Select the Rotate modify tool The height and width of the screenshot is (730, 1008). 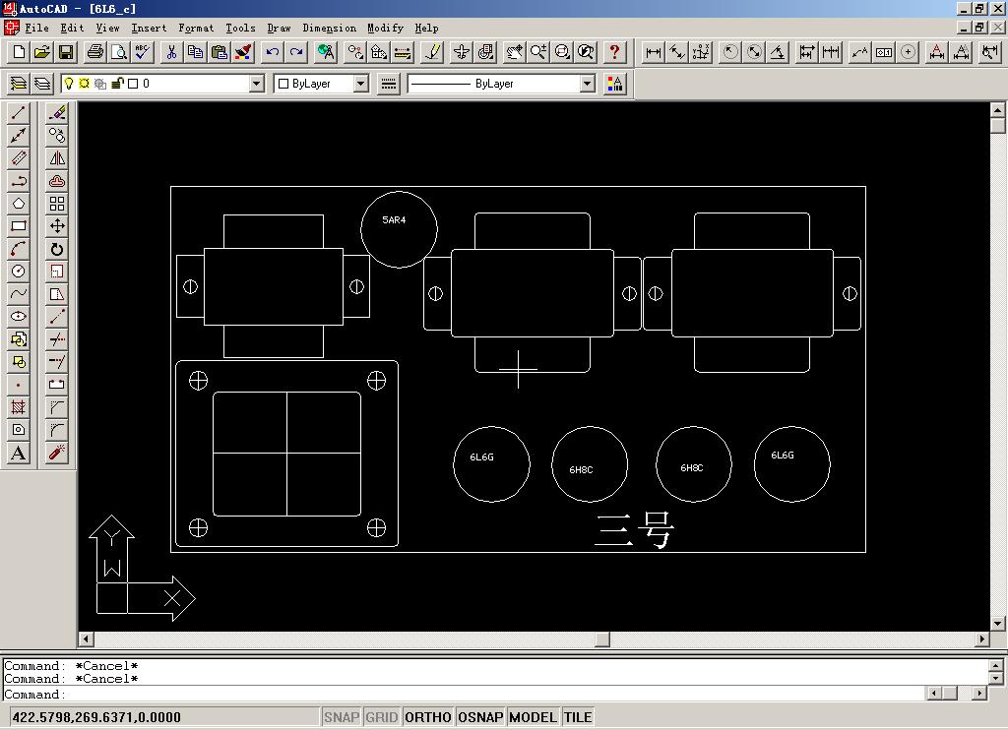(x=57, y=249)
